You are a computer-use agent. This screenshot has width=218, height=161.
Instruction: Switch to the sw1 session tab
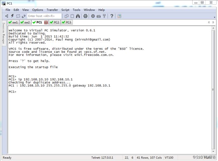click(13, 22)
